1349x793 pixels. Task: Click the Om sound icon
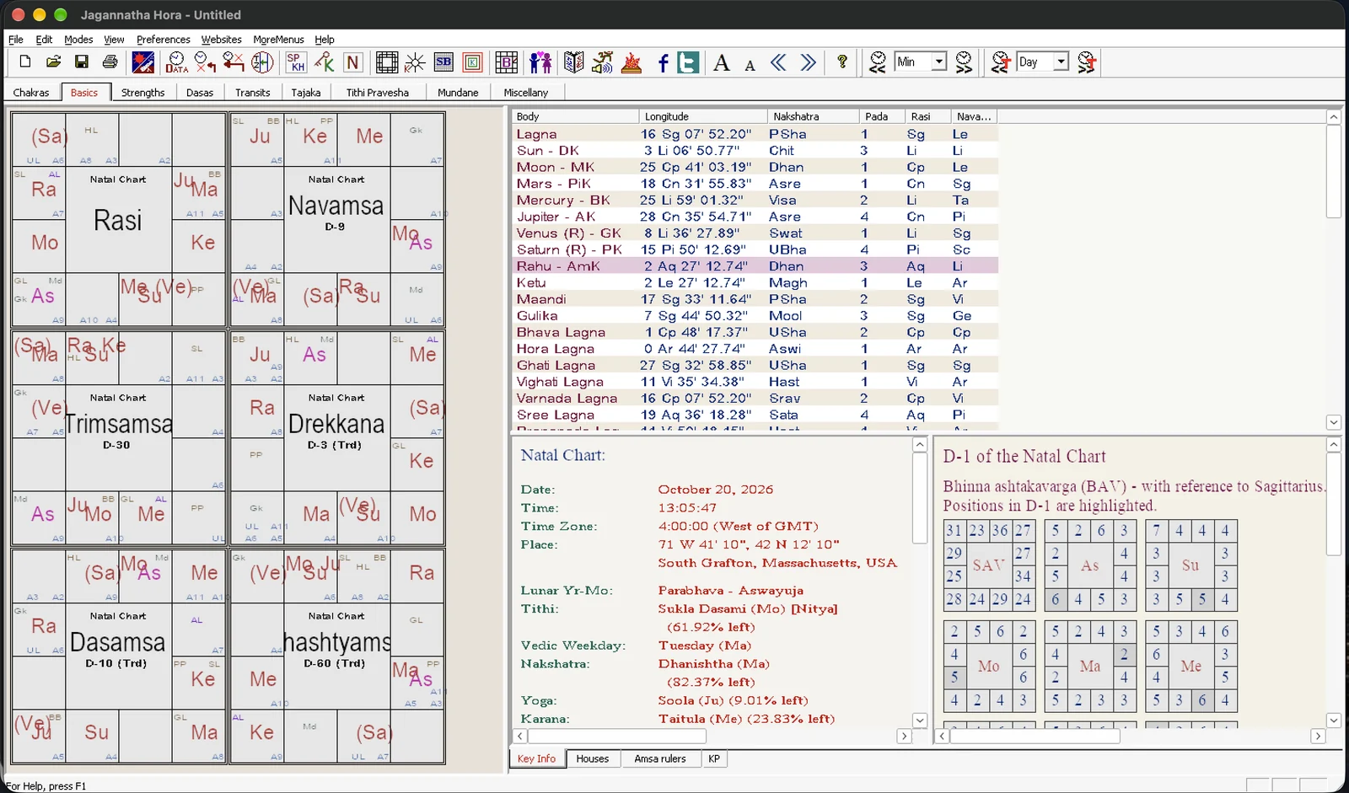pos(603,62)
